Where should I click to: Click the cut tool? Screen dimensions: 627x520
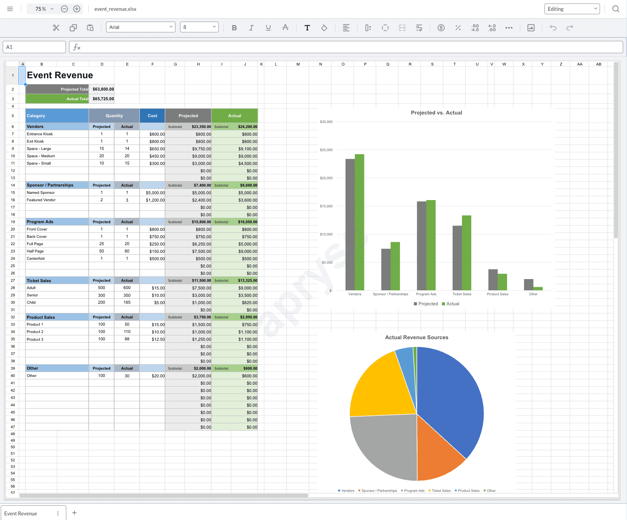(x=56, y=27)
